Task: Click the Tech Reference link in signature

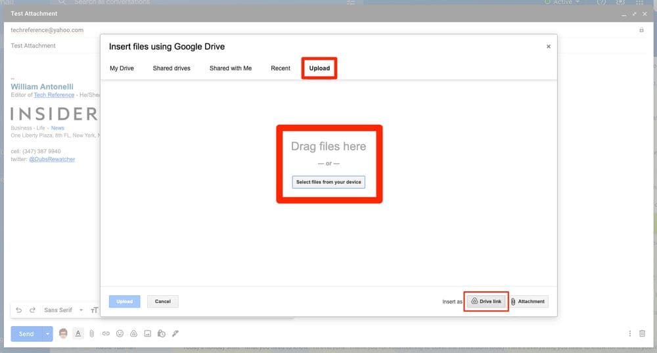Action: (54, 95)
